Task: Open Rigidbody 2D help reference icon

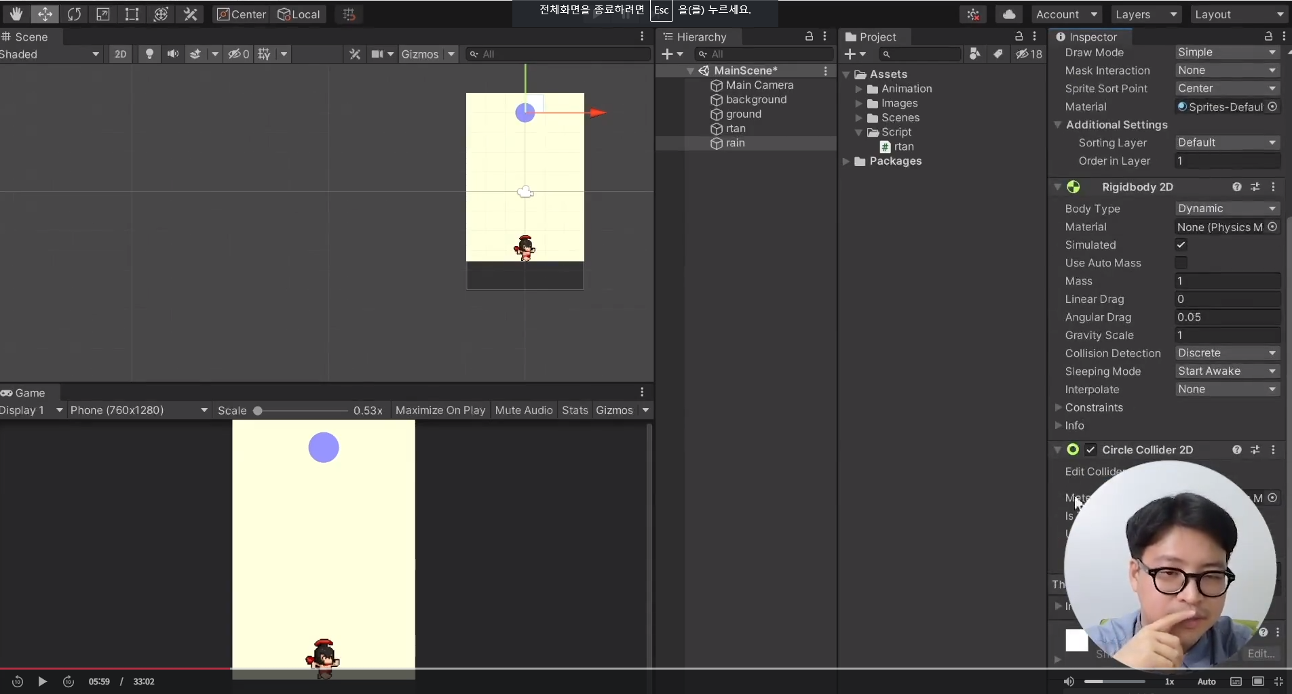Action: pyautogui.click(x=1237, y=187)
